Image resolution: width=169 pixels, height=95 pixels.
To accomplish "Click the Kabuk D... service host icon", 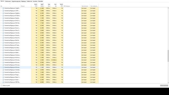I will point(3,50).
